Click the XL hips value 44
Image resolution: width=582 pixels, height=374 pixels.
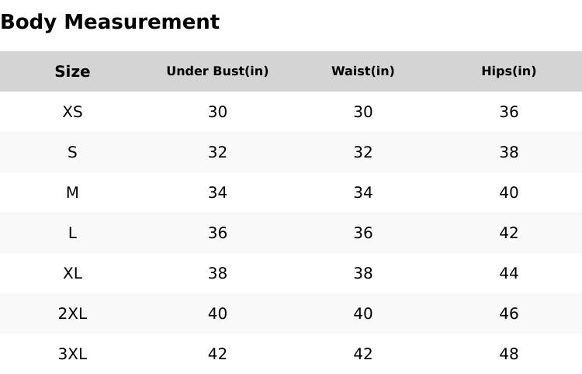tap(508, 273)
